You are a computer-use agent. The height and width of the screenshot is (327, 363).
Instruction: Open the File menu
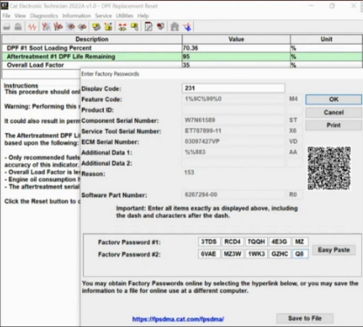click(x=6, y=16)
